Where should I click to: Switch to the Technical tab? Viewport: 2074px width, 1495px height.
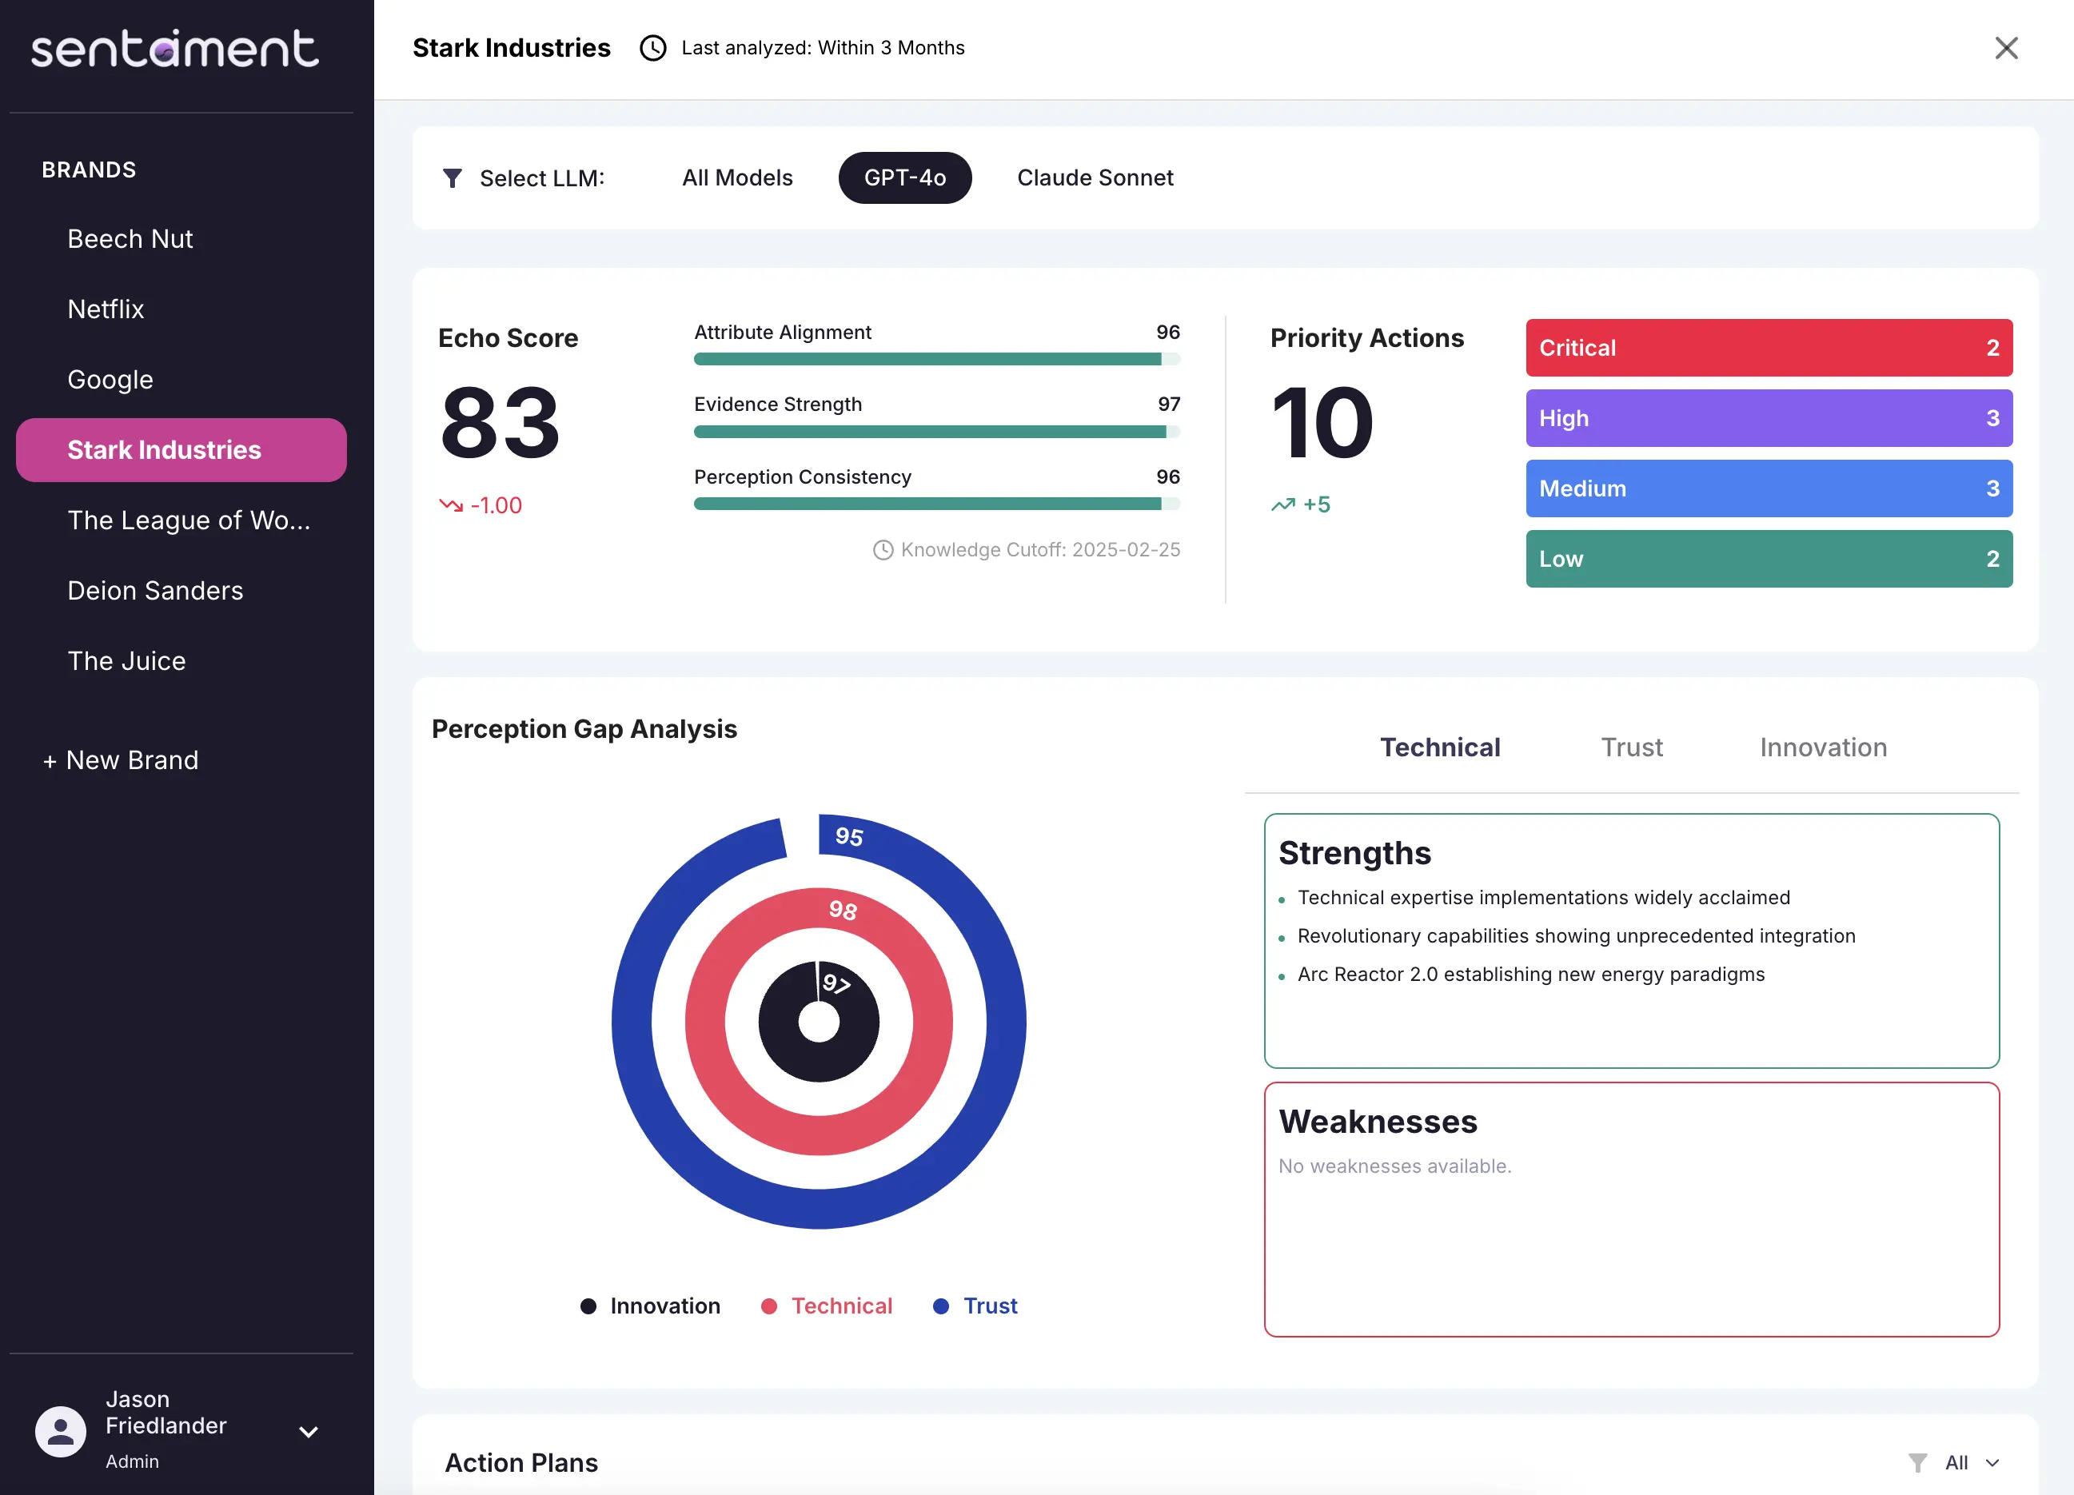click(1439, 747)
